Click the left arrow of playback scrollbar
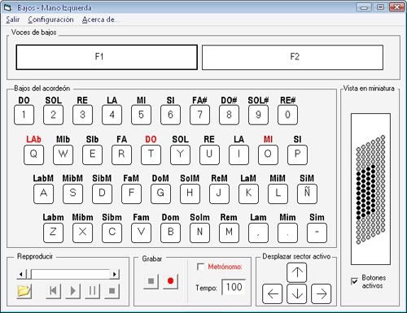Viewport: 407px width, 313px height. point(21,274)
